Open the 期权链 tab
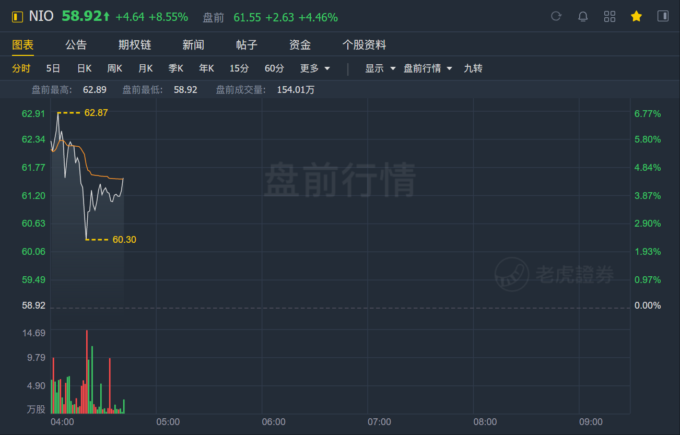Screen dimensions: 680x435 click(x=135, y=45)
